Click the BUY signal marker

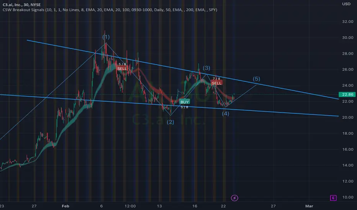tap(184, 102)
